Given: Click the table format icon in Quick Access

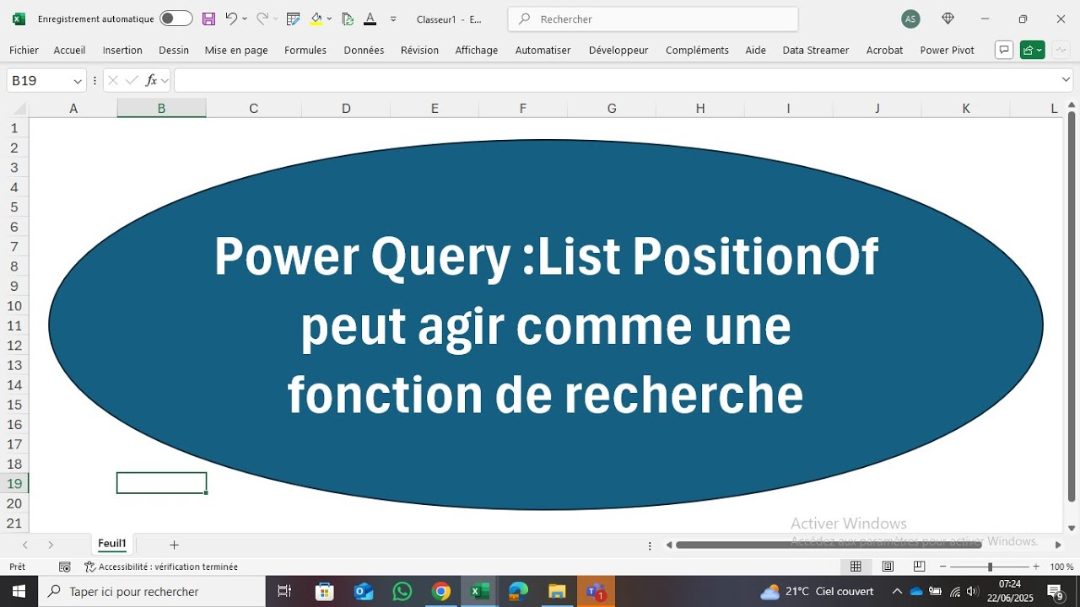Looking at the screenshot, I should click(x=294, y=19).
